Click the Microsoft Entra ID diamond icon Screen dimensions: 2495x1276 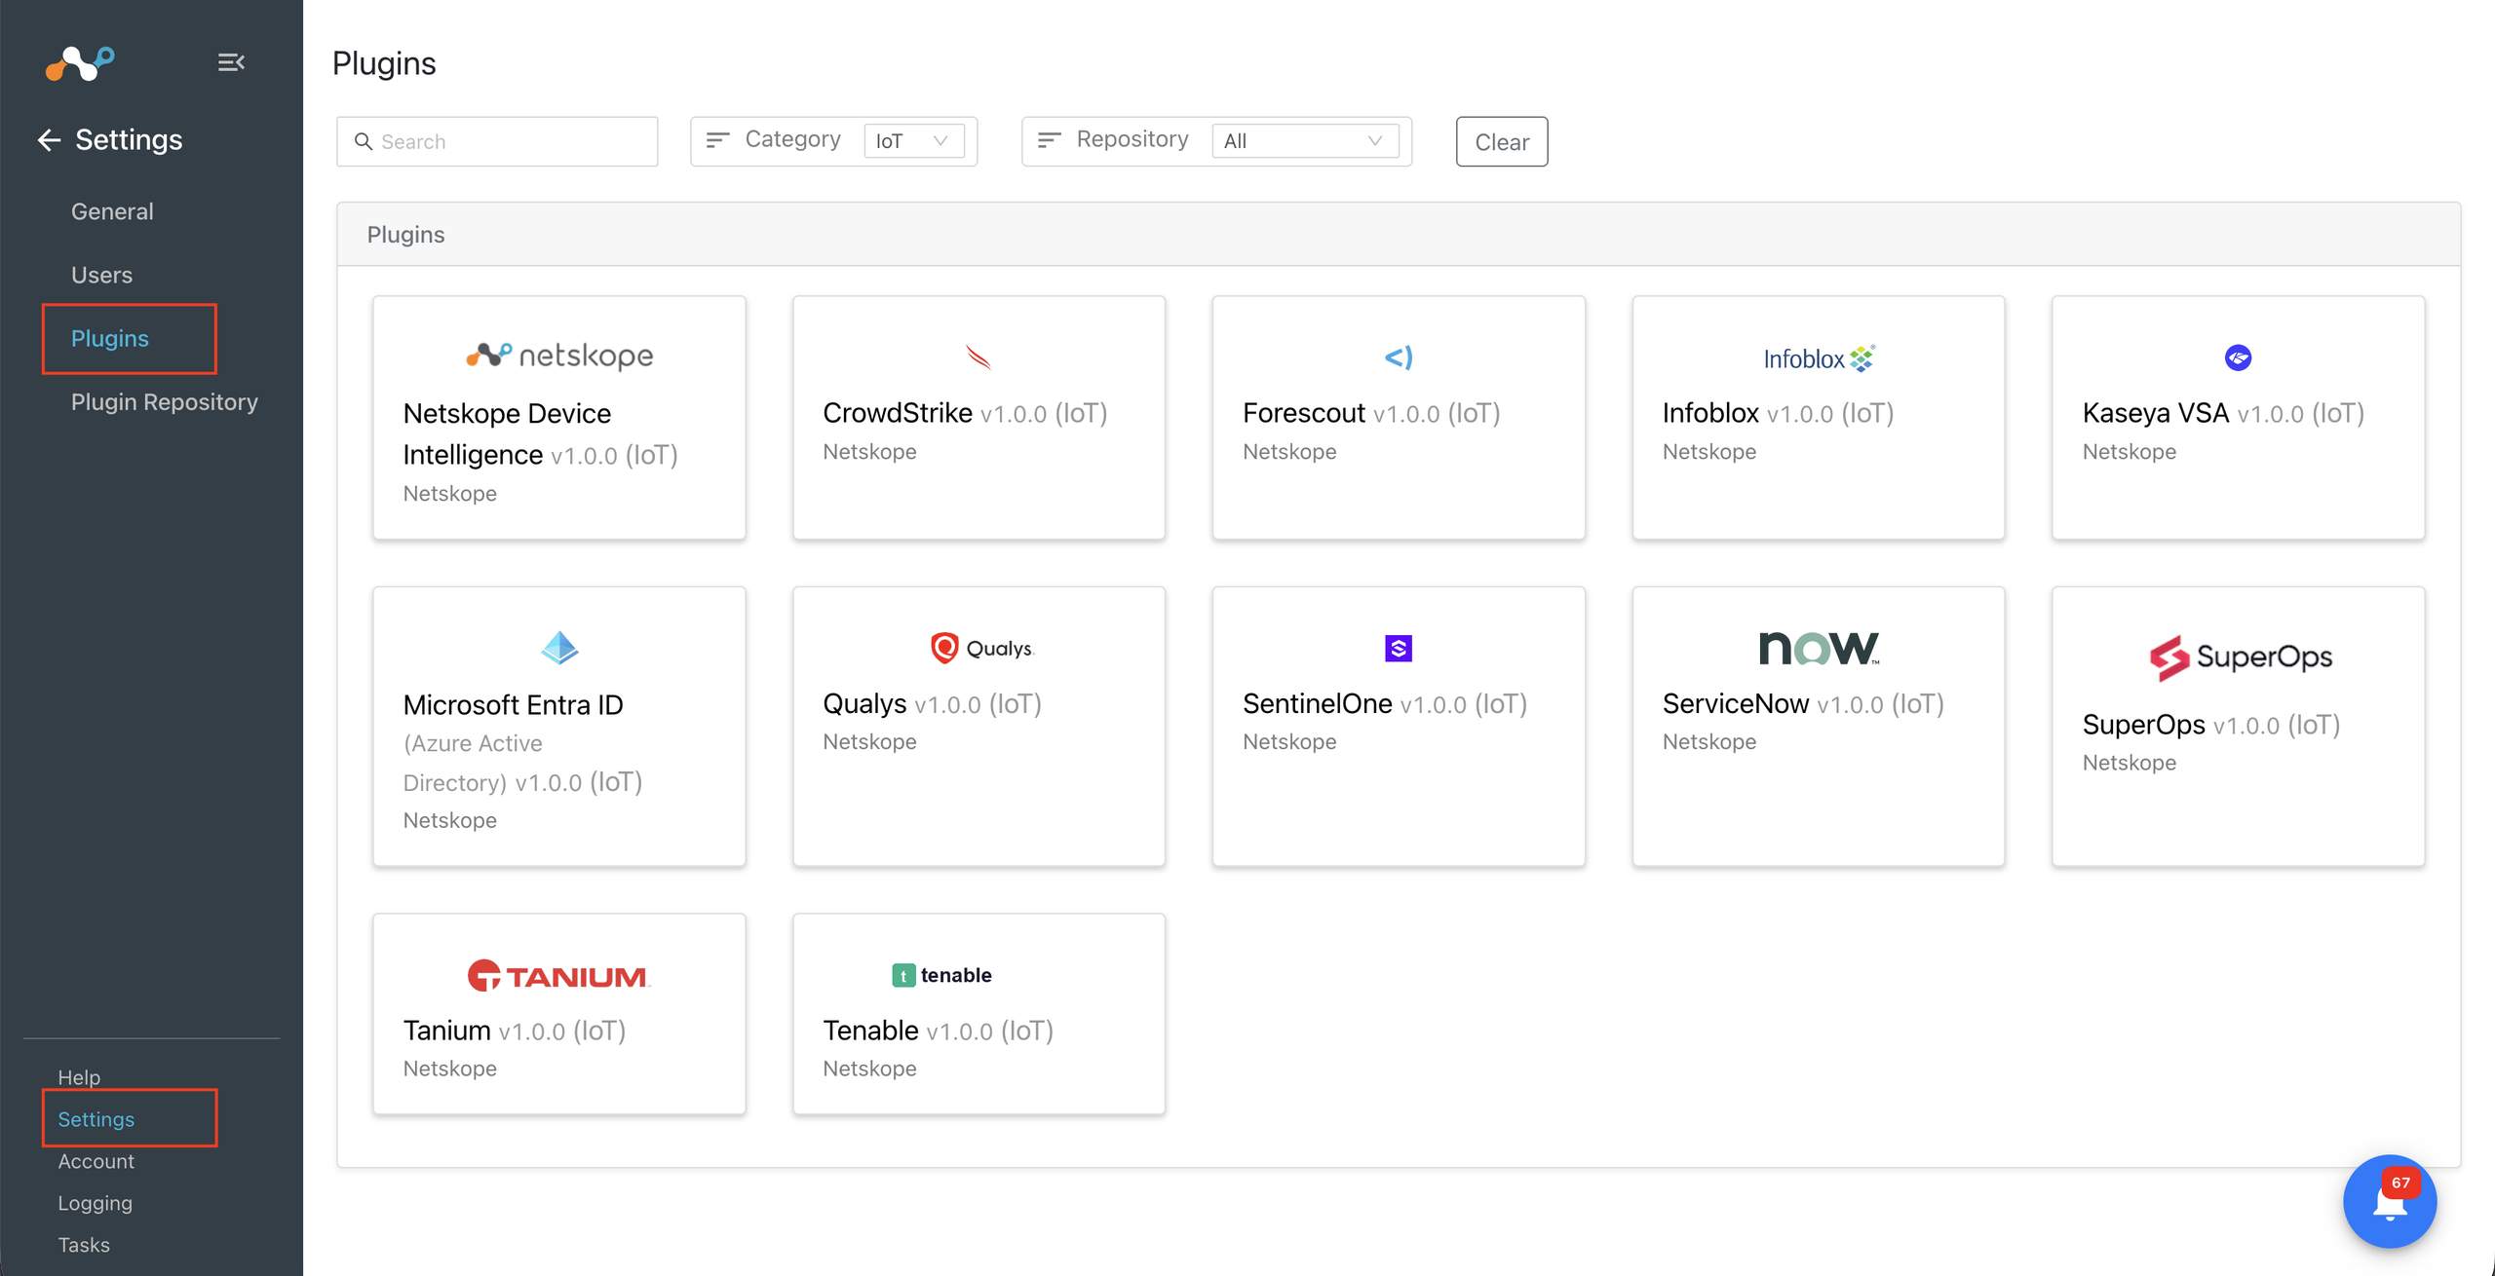click(559, 648)
